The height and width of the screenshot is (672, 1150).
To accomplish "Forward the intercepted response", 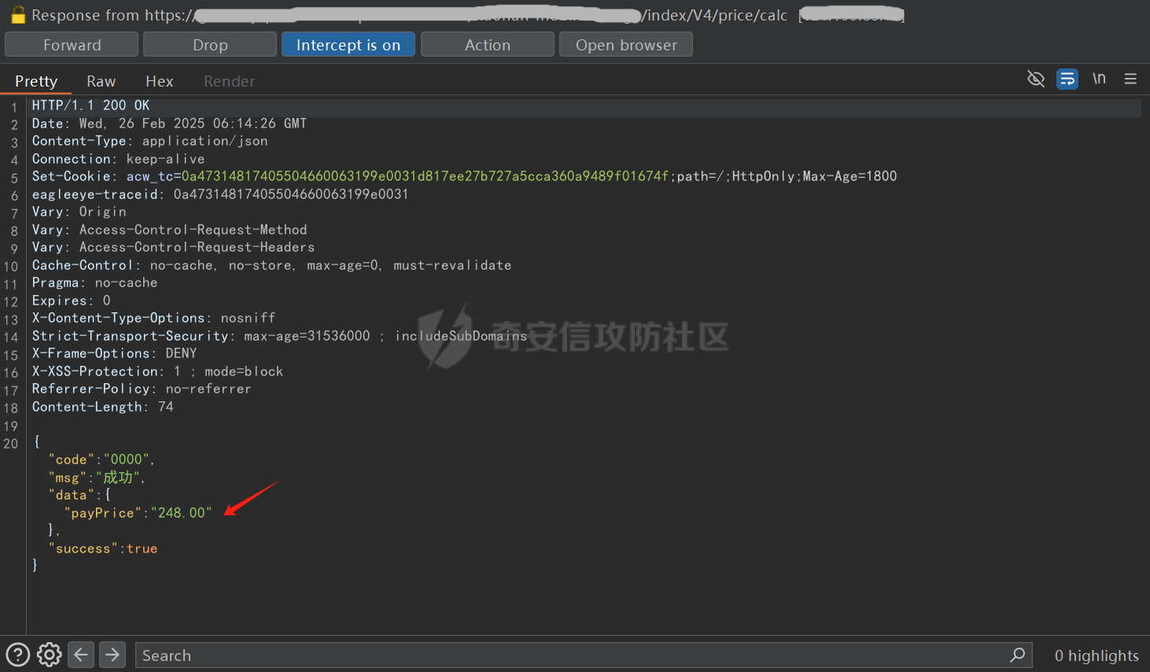I will tap(72, 45).
